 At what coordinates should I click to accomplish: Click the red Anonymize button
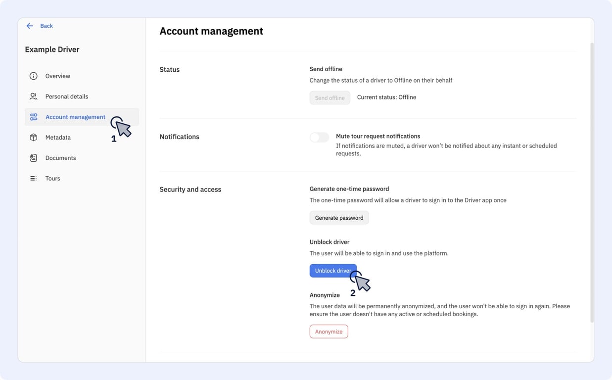tap(329, 332)
